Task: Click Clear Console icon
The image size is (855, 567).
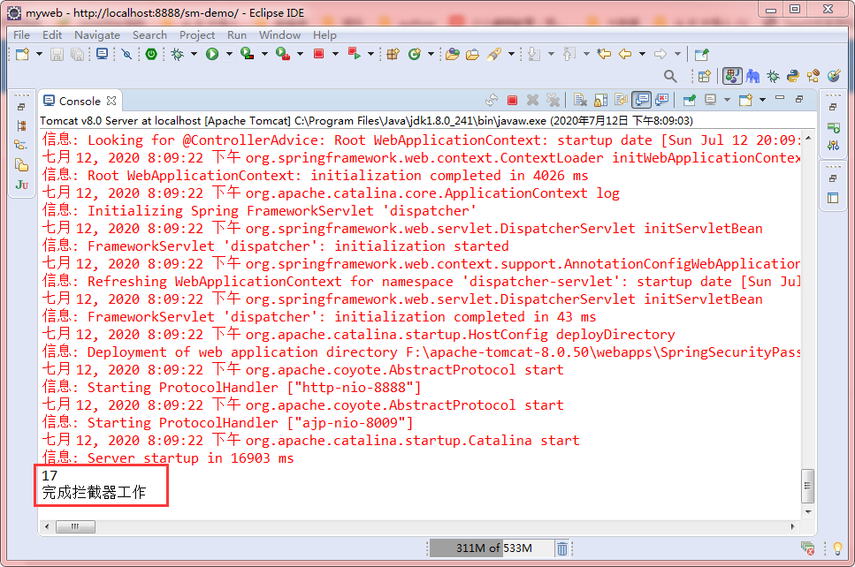Action: pos(580,100)
